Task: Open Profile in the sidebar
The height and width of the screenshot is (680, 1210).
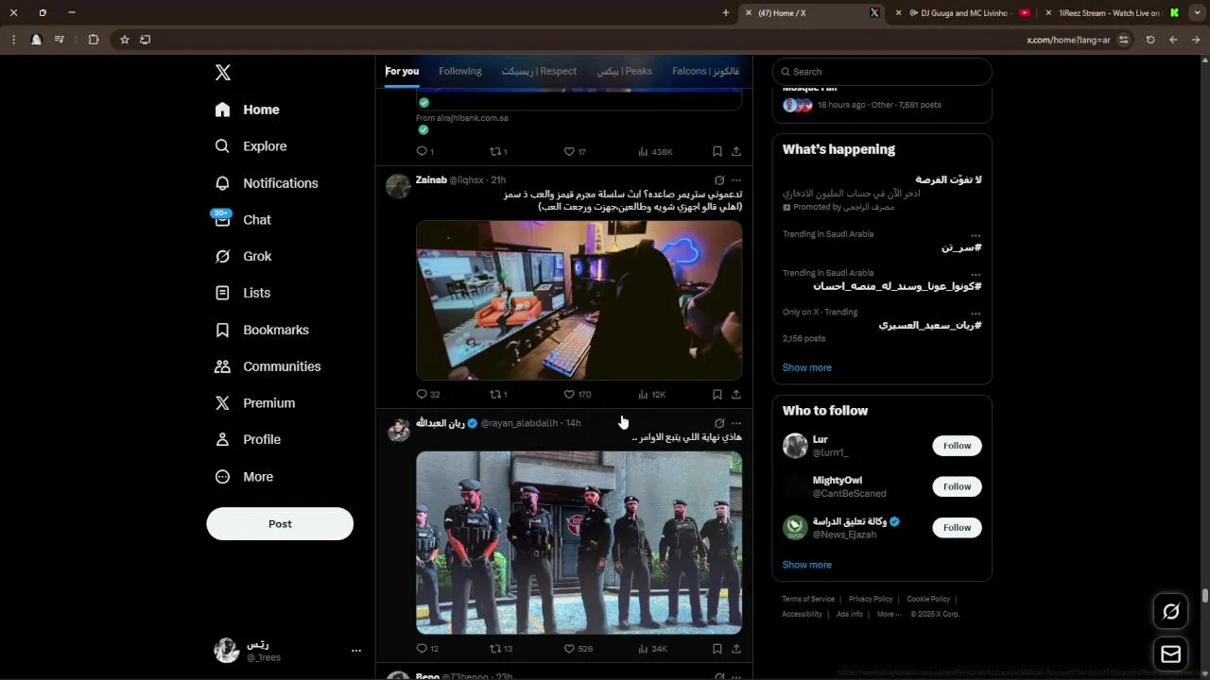Action: 249,439
